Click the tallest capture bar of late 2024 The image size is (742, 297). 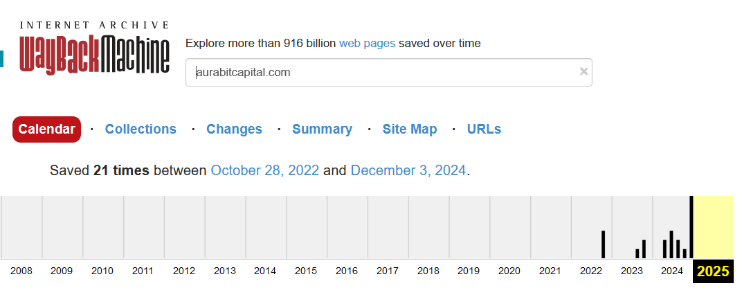(691, 227)
